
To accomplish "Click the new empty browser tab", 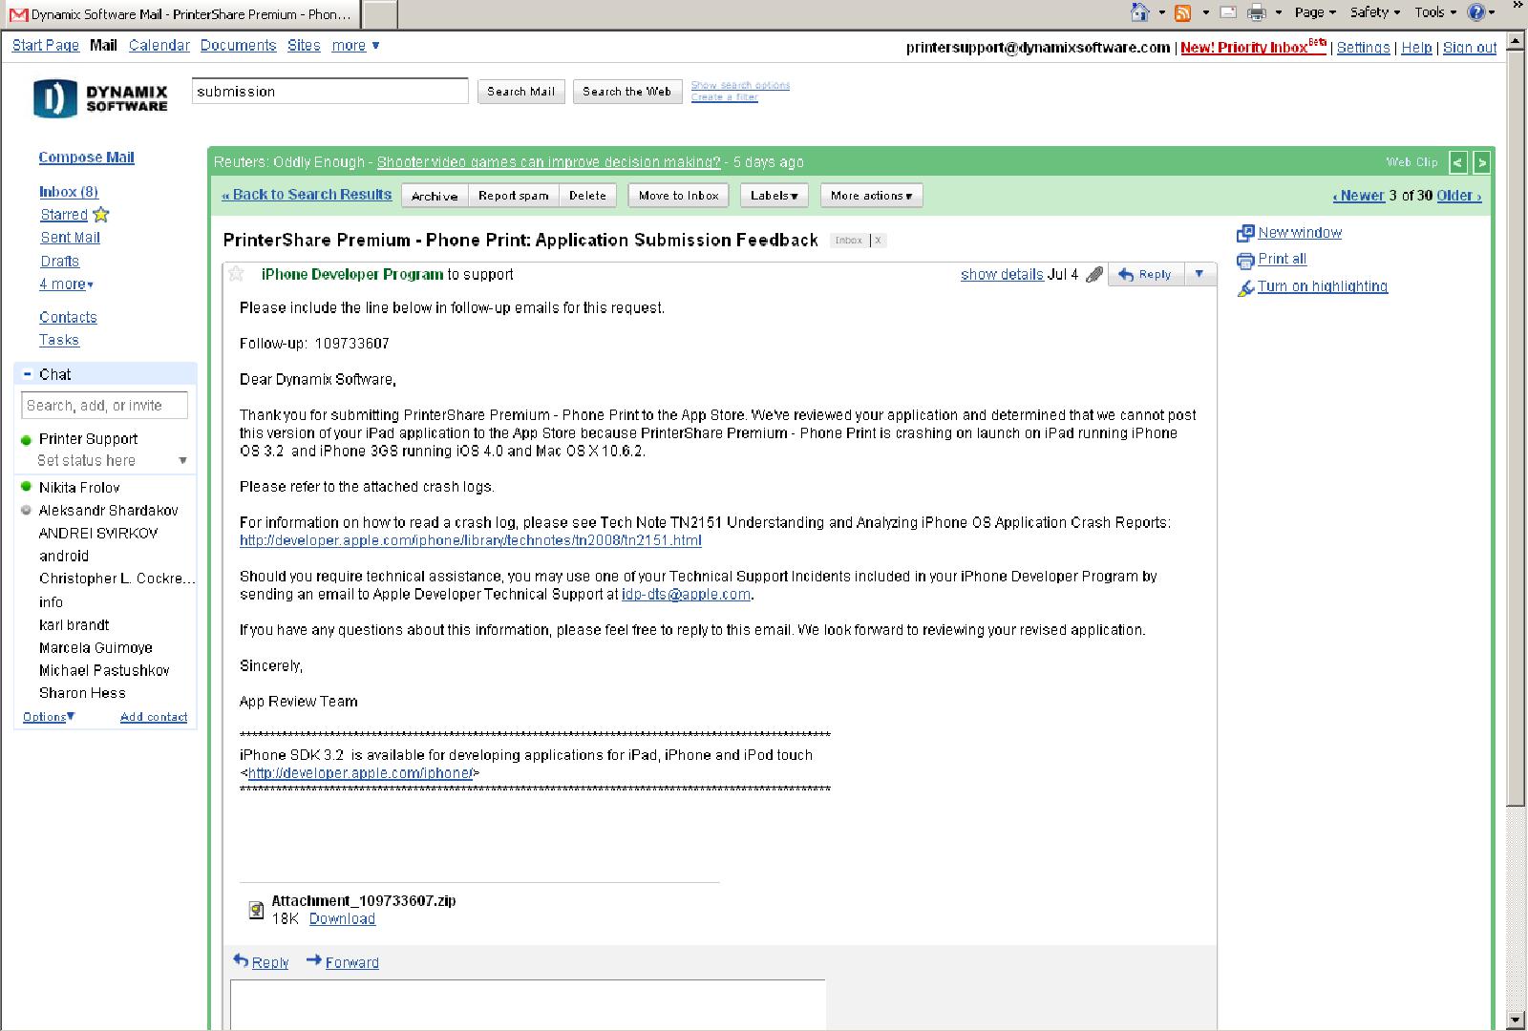I will tap(380, 15).
